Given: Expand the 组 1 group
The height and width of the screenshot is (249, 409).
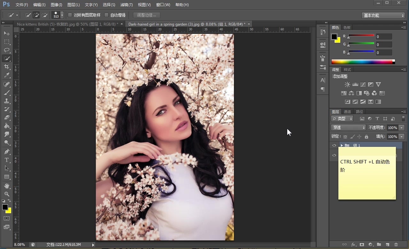Looking at the screenshot, I should pyautogui.click(x=342, y=145).
